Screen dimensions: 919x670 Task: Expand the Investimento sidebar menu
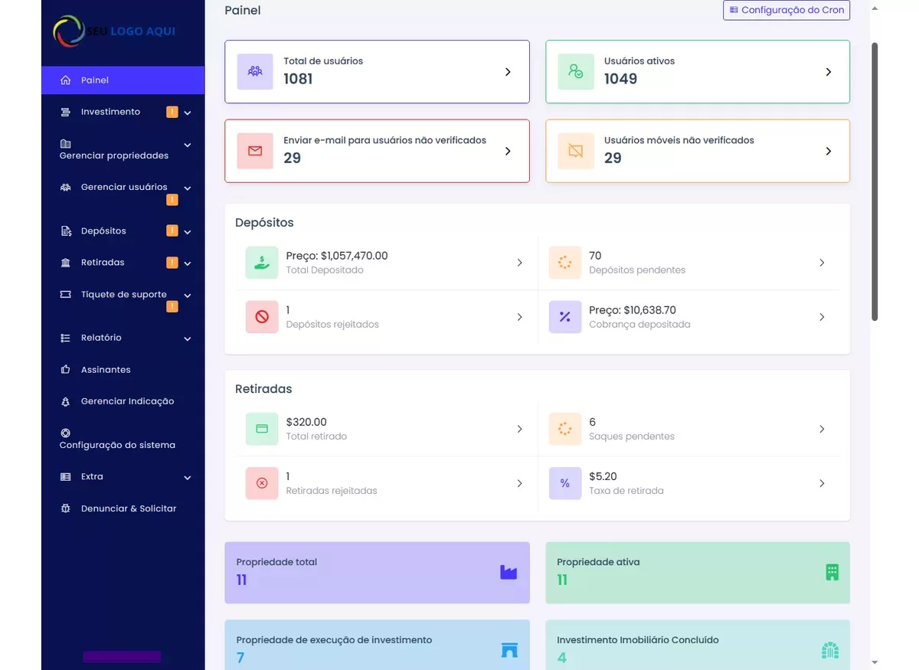(188, 113)
